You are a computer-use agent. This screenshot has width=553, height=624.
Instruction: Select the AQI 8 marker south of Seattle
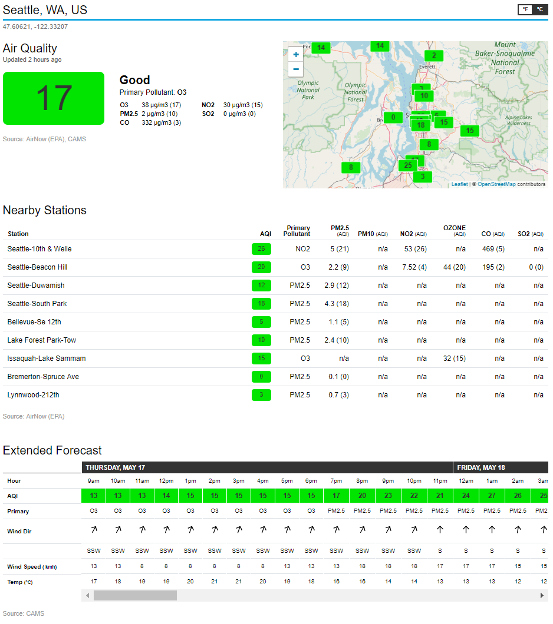pyautogui.click(x=429, y=144)
